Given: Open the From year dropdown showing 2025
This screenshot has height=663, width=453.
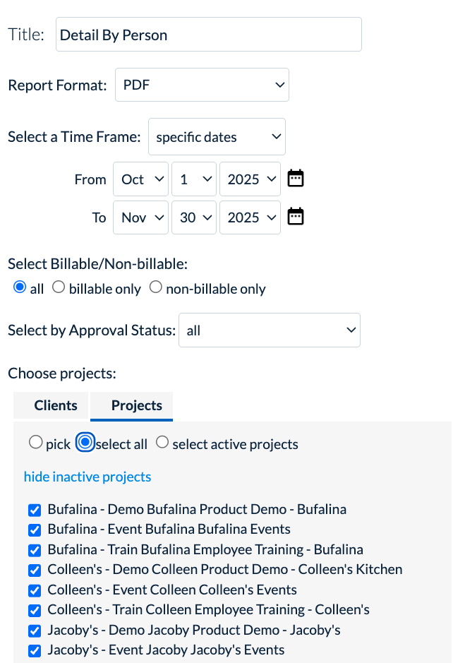Looking at the screenshot, I should click(250, 179).
